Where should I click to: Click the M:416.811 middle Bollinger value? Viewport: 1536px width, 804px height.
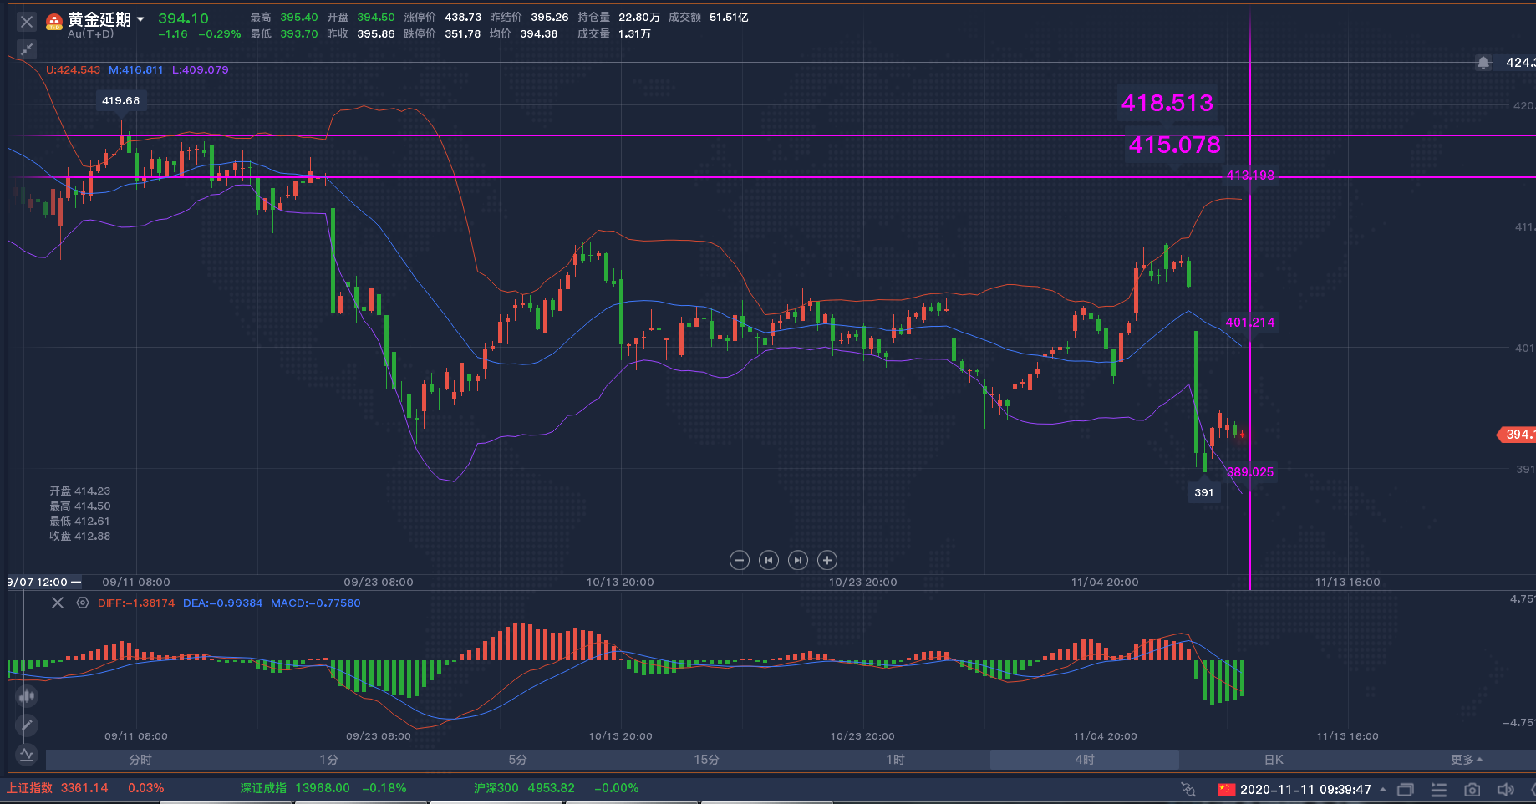135,70
